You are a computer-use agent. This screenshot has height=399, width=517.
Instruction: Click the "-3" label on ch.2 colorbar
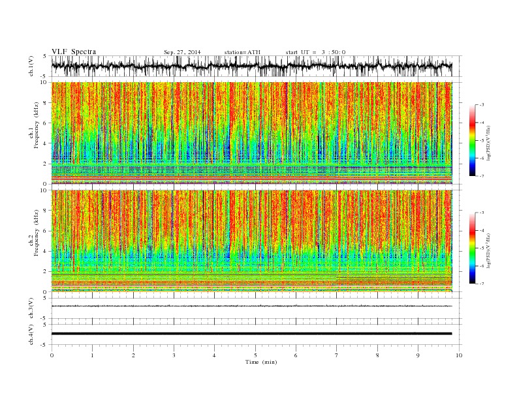click(x=482, y=213)
